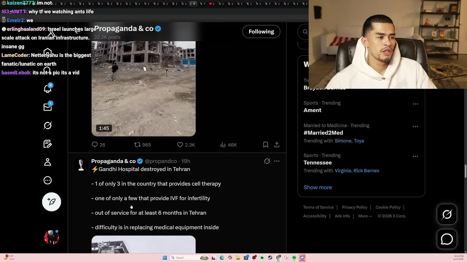Open Google Chrome from the taskbar
The width and height of the screenshot is (467, 262).
coord(278,258)
